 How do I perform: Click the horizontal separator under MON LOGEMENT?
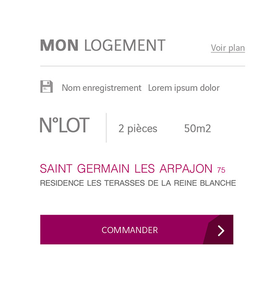point(143,66)
